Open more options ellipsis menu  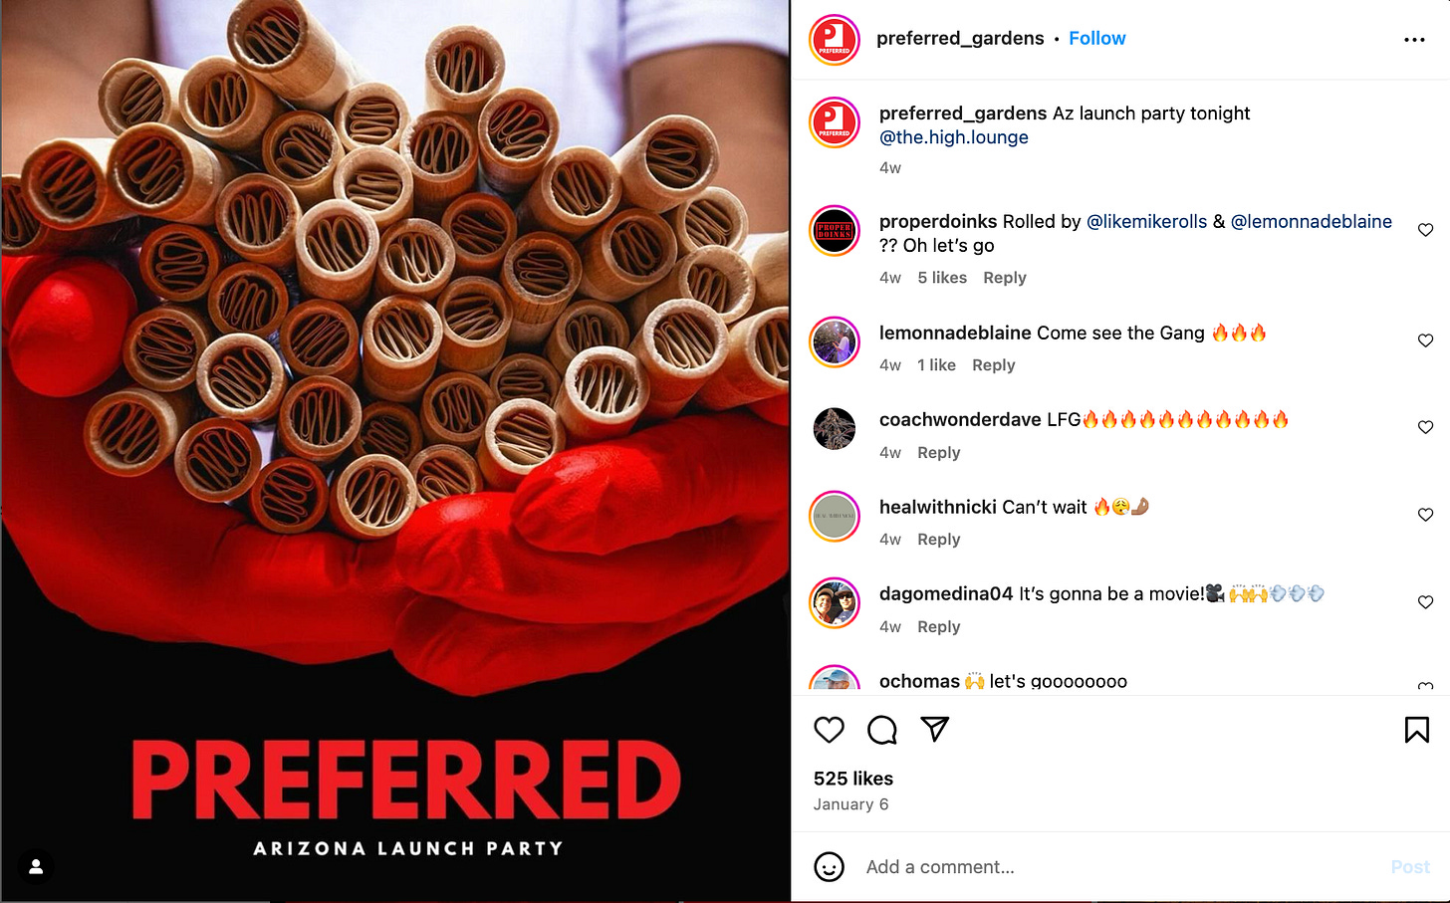tap(1414, 40)
